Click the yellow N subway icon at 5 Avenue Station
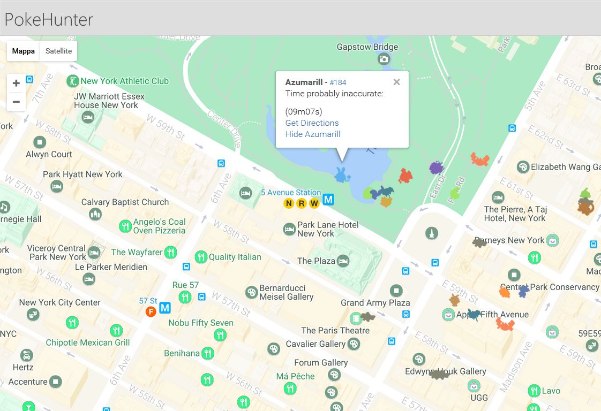The height and width of the screenshot is (411, 601). click(288, 203)
